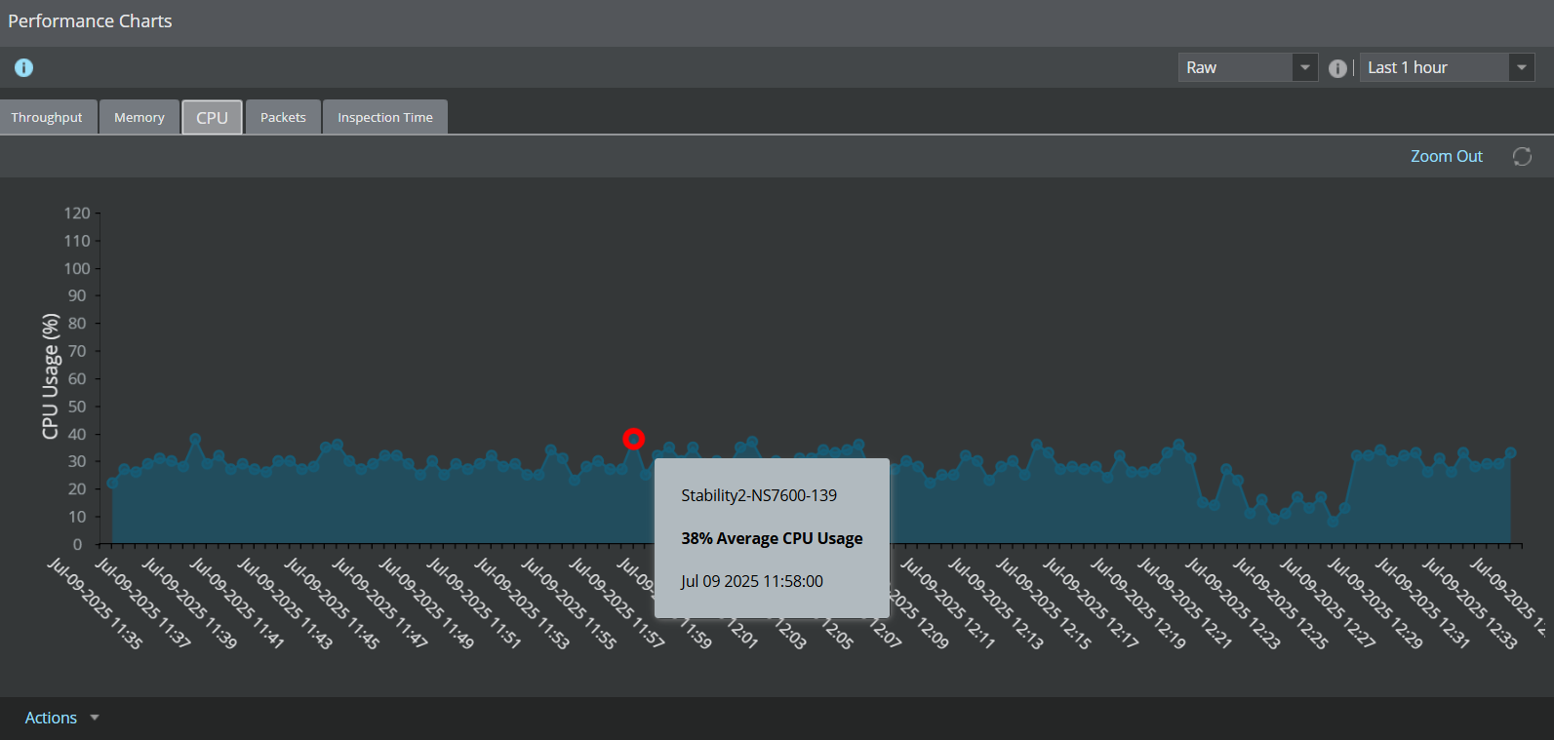This screenshot has height=740, width=1554.
Task: Open the Packets tab
Action: (x=283, y=117)
